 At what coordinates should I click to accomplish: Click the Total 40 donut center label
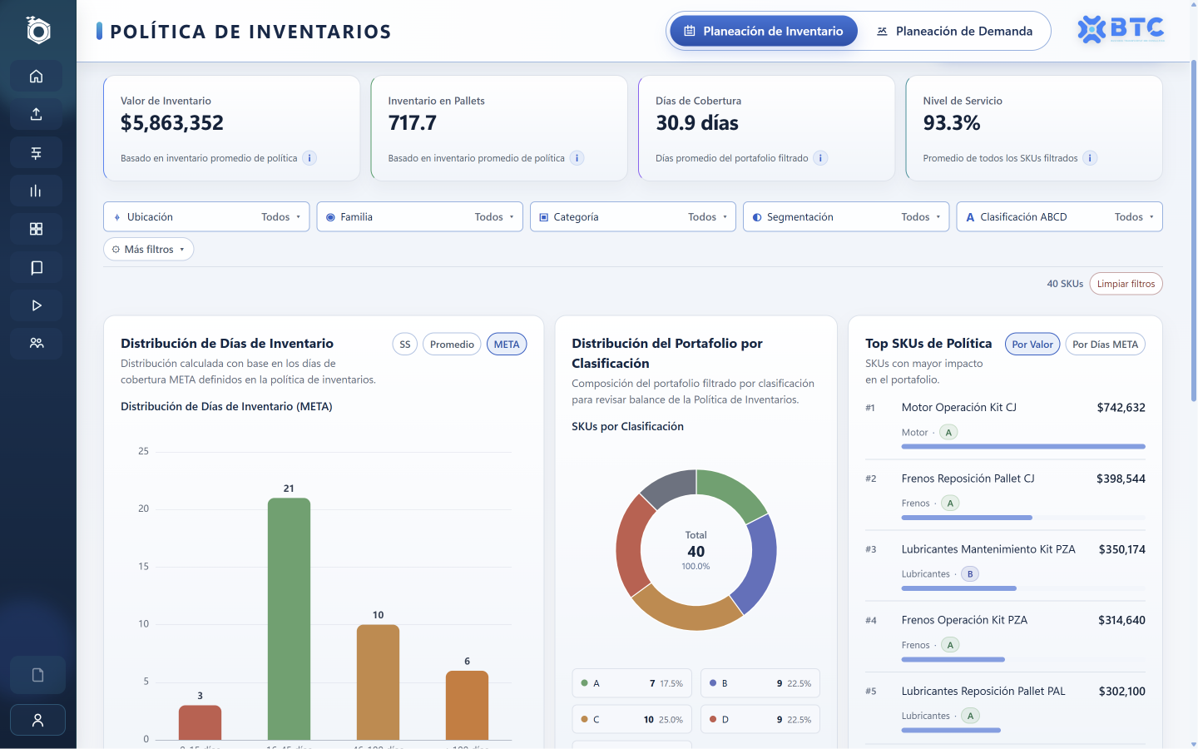tap(696, 551)
